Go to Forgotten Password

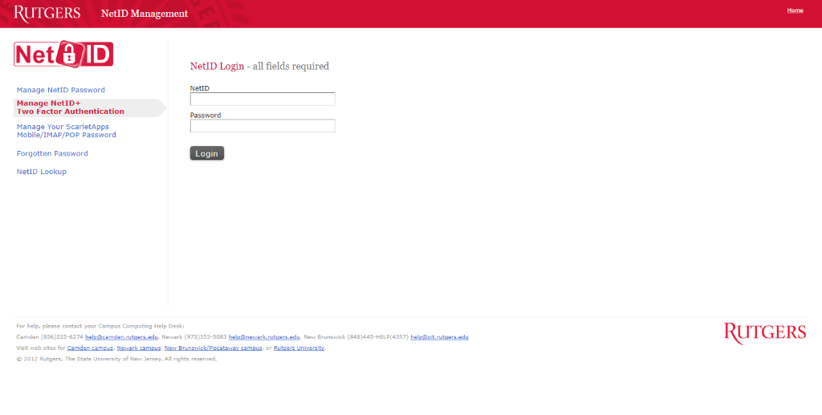click(52, 153)
